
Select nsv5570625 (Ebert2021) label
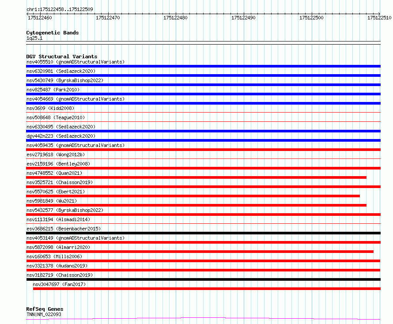tap(56, 192)
